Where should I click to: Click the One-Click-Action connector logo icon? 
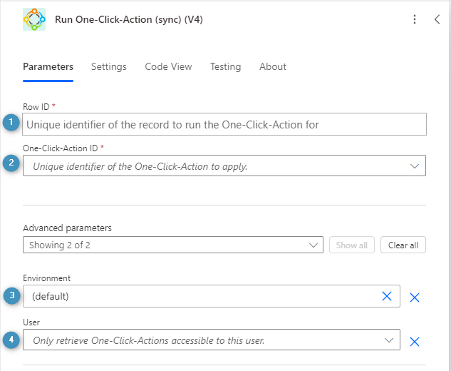(x=34, y=19)
